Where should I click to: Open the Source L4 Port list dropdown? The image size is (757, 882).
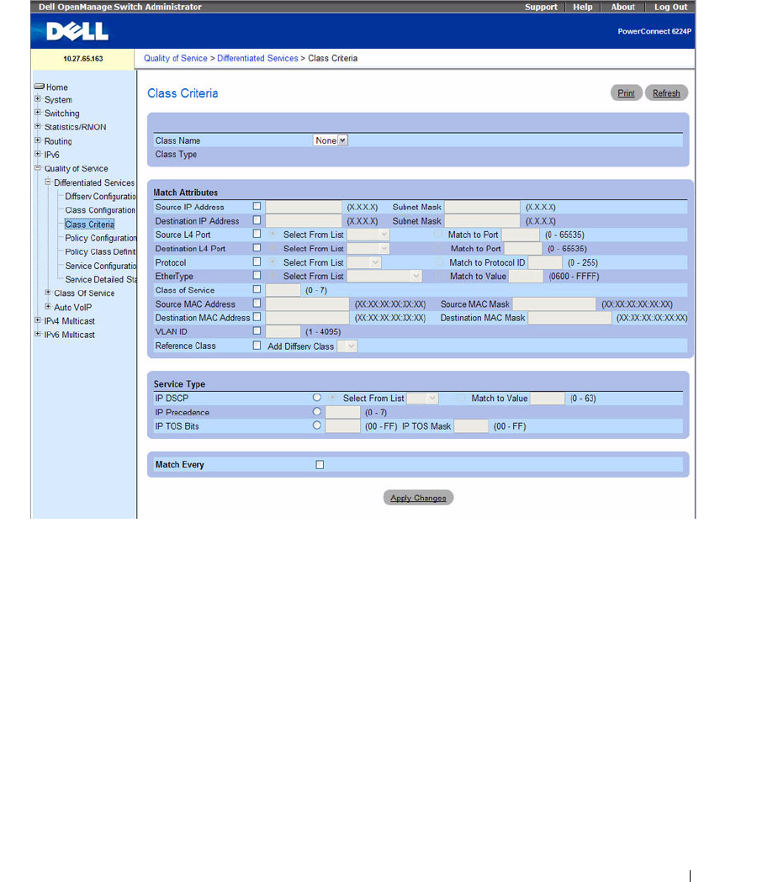(368, 235)
